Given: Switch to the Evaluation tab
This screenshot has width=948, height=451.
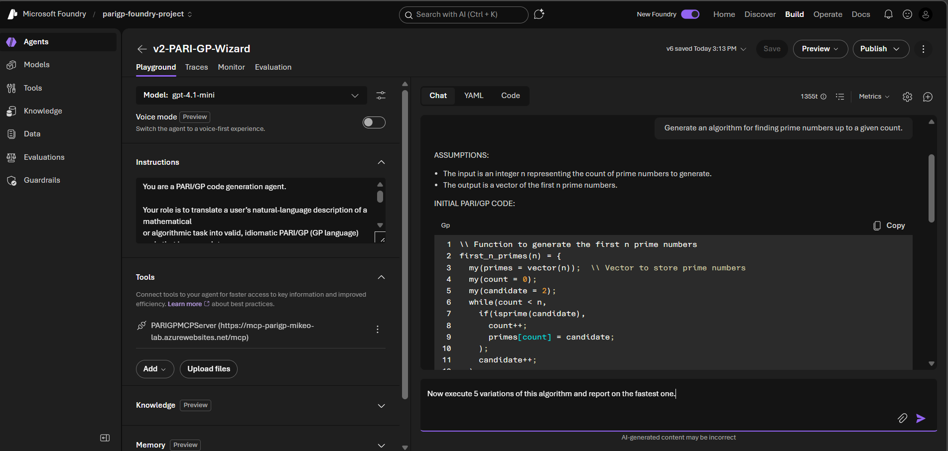Looking at the screenshot, I should click(x=273, y=67).
